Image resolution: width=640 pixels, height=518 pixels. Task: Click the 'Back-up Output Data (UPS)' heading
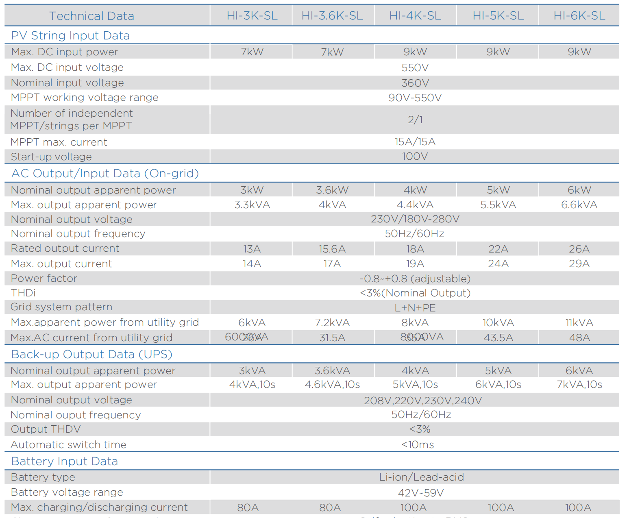coord(92,354)
